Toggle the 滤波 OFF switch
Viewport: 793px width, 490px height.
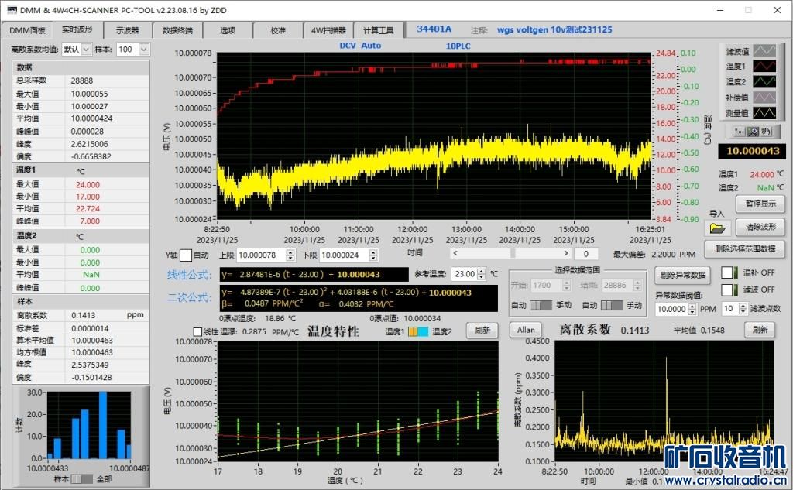[728, 290]
